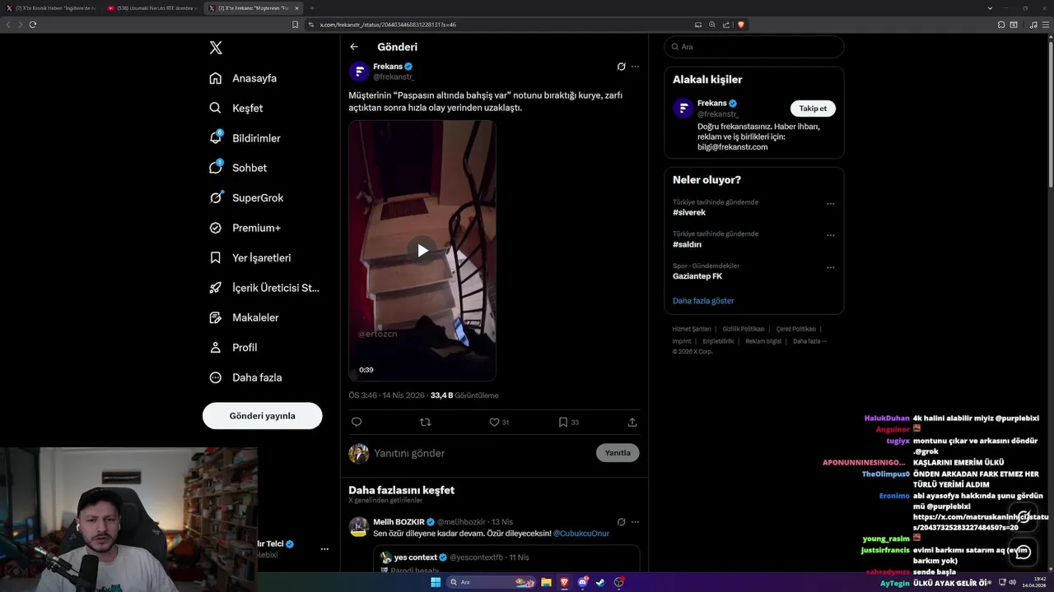Play the staircase video
This screenshot has width=1054, height=592.
[422, 250]
